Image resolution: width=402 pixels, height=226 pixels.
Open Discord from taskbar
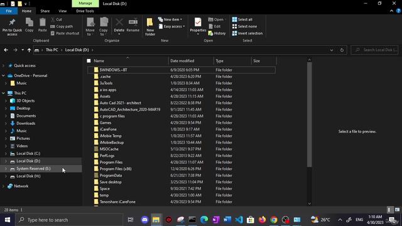pyautogui.click(x=145, y=220)
